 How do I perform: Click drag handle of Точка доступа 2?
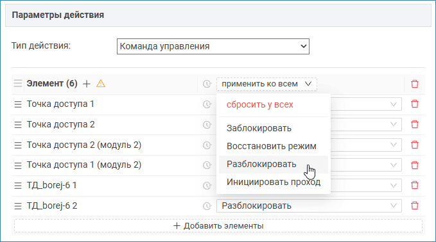(x=18, y=125)
